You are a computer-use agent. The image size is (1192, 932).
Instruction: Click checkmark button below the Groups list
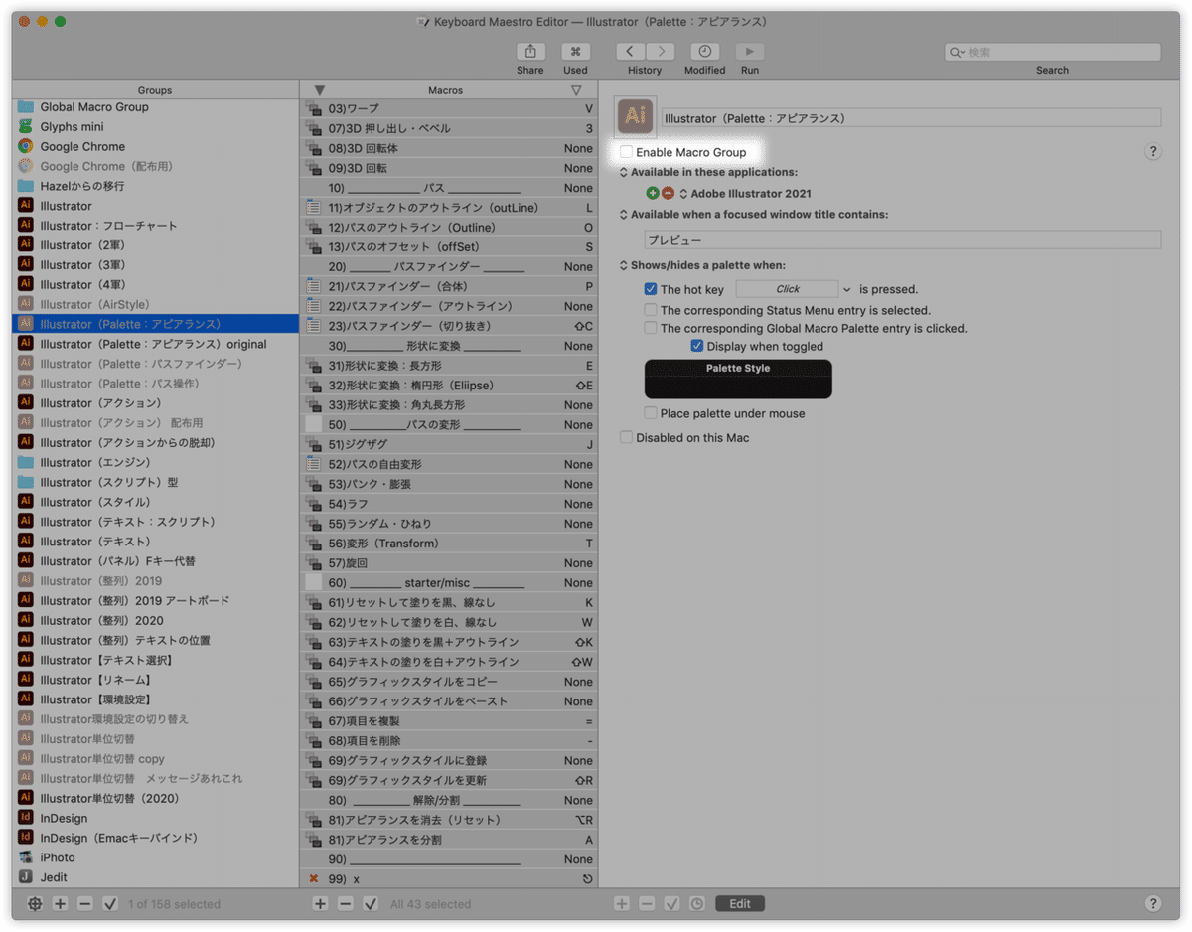110,904
